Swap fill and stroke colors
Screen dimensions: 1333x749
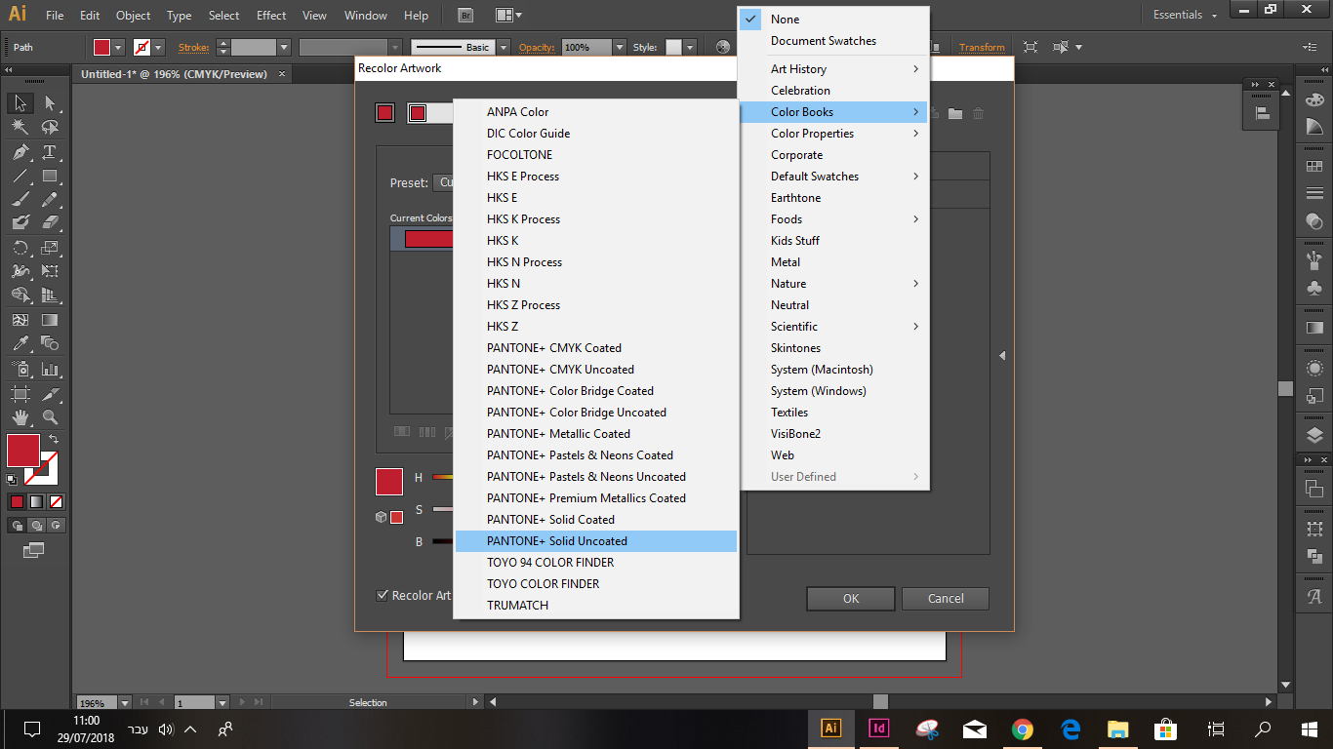[x=54, y=440]
